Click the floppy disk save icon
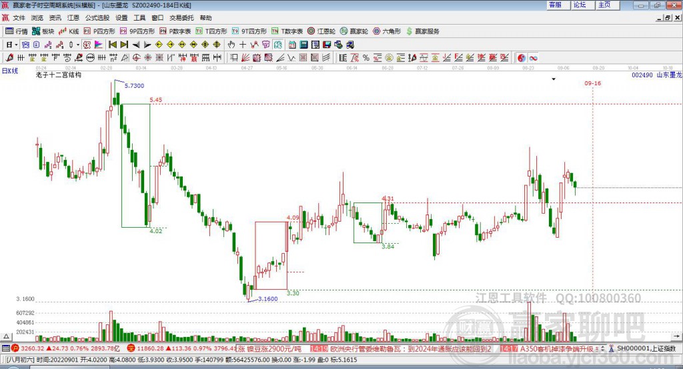 click(x=327, y=45)
